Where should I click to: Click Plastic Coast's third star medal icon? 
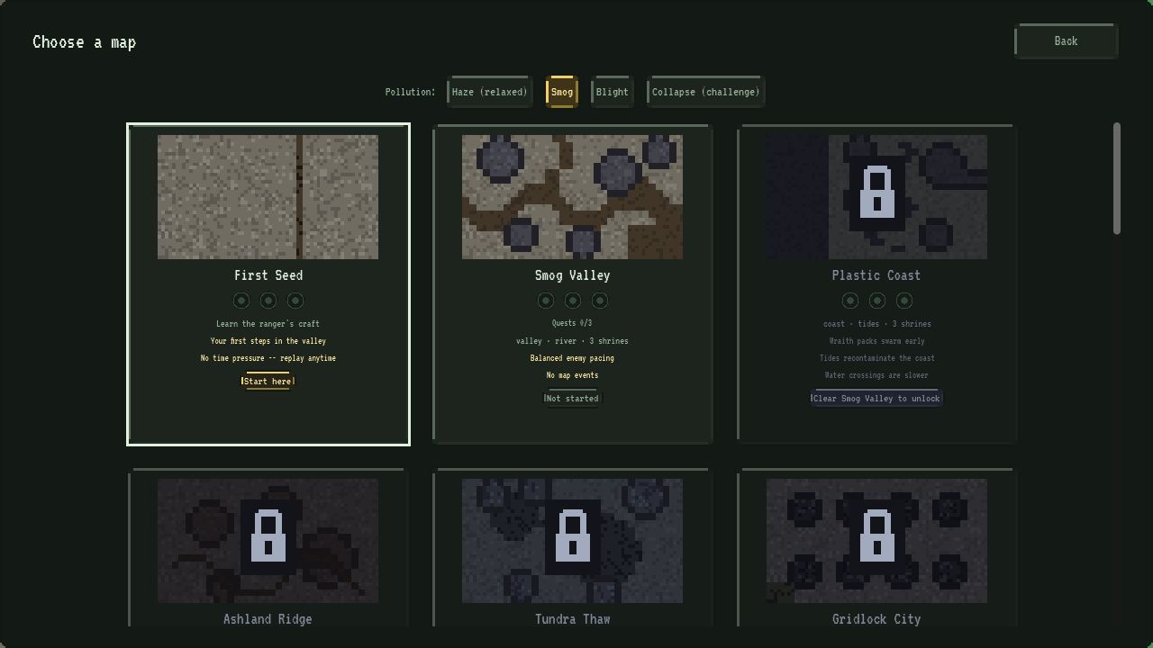pyautogui.click(x=904, y=301)
